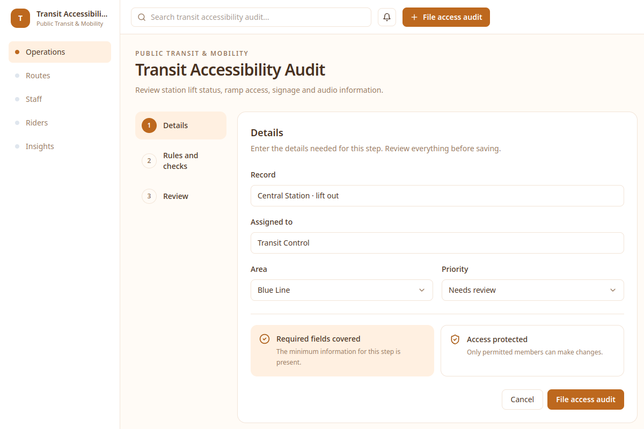Click the Record field label
The width and height of the screenshot is (644, 429).
click(x=263, y=175)
